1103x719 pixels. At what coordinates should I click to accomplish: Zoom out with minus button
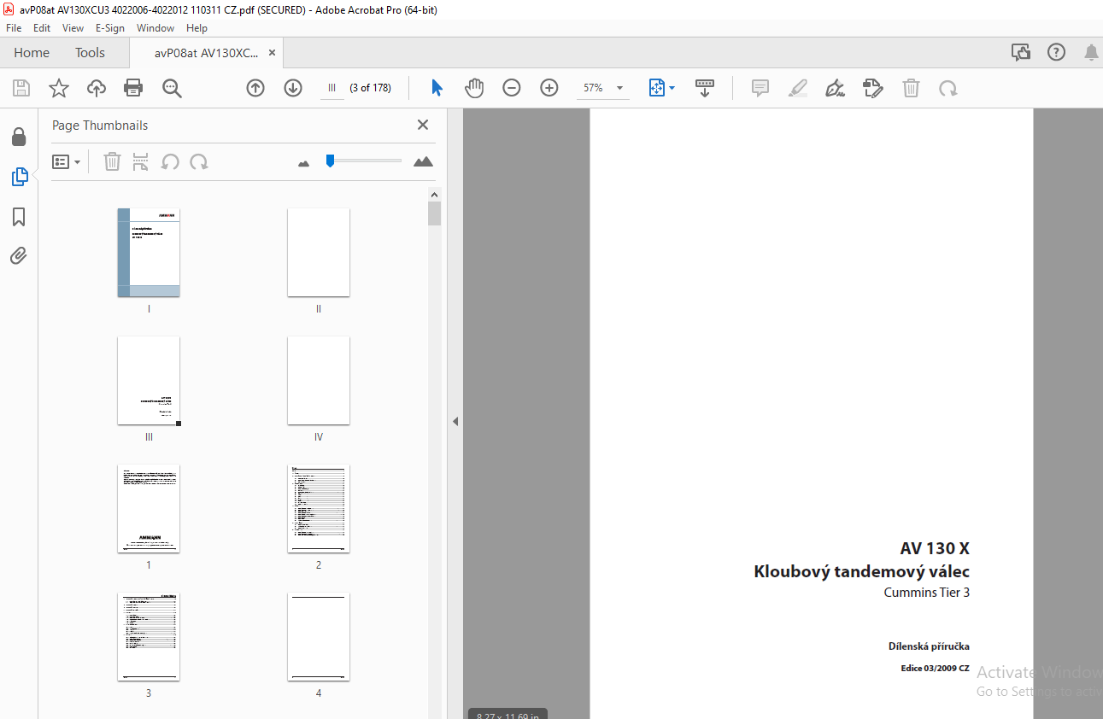coord(512,88)
